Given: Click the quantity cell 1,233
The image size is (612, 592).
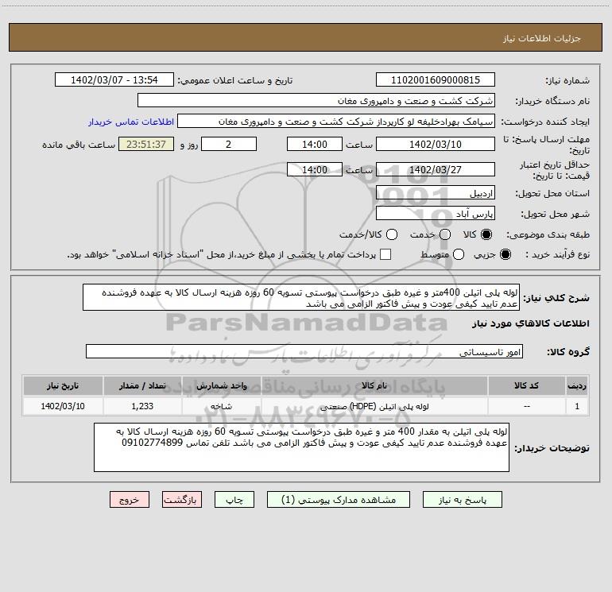Looking at the screenshot, I should [142, 406].
